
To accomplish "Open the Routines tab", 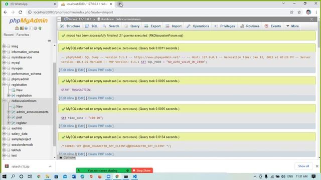I will coord(250,26).
